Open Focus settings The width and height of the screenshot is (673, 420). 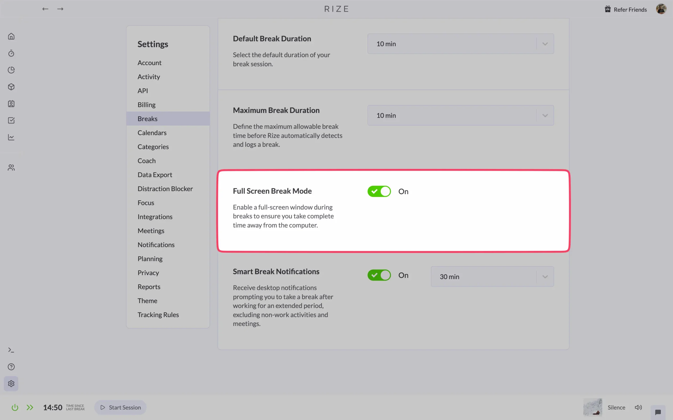[x=168, y=203]
